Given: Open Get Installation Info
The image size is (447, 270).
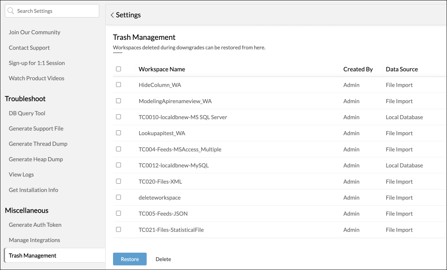Looking at the screenshot, I should click(34, 190).
